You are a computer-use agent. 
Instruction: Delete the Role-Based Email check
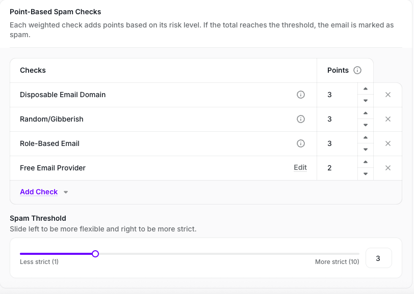pos(388,143)
